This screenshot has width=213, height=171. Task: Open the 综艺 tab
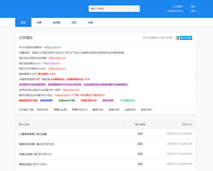click(x=74, y=22)
